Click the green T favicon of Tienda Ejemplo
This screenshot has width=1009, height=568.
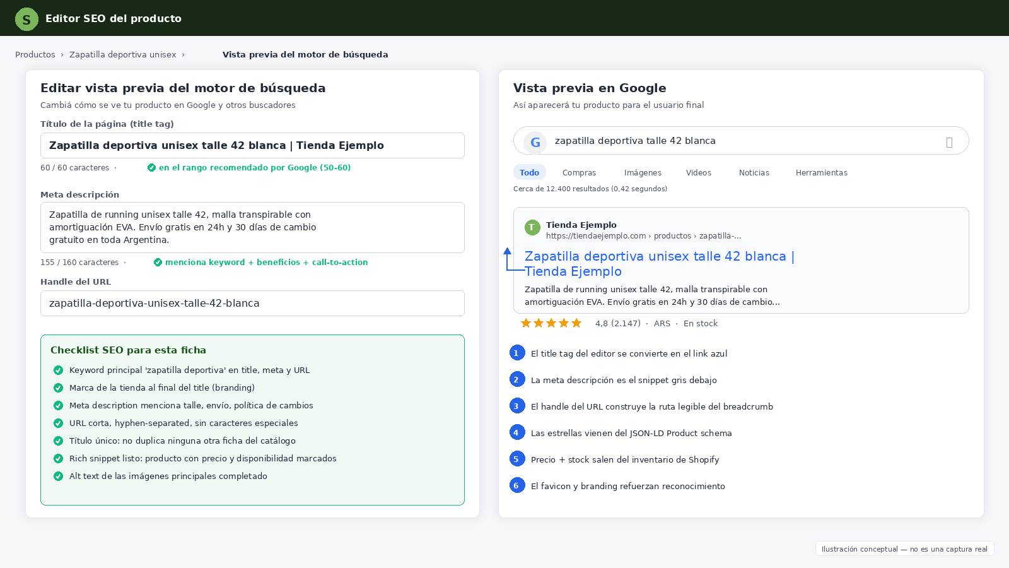(x=532, y=228)
